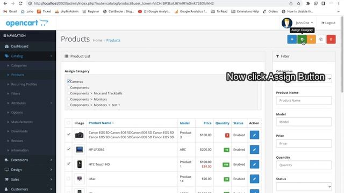The image size is (344, 193).
Task: Check Components > Monitors > test 1 checkbox
Action: (x=68, y=105)
